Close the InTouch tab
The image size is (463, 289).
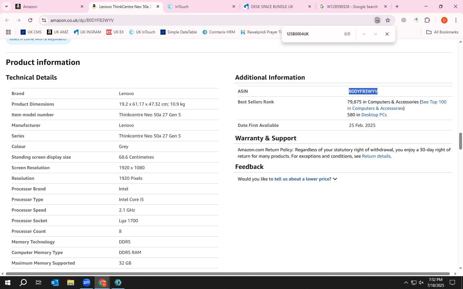pos(234,6)
